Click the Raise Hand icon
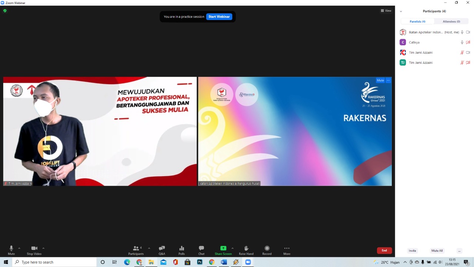 click(246, 248)
